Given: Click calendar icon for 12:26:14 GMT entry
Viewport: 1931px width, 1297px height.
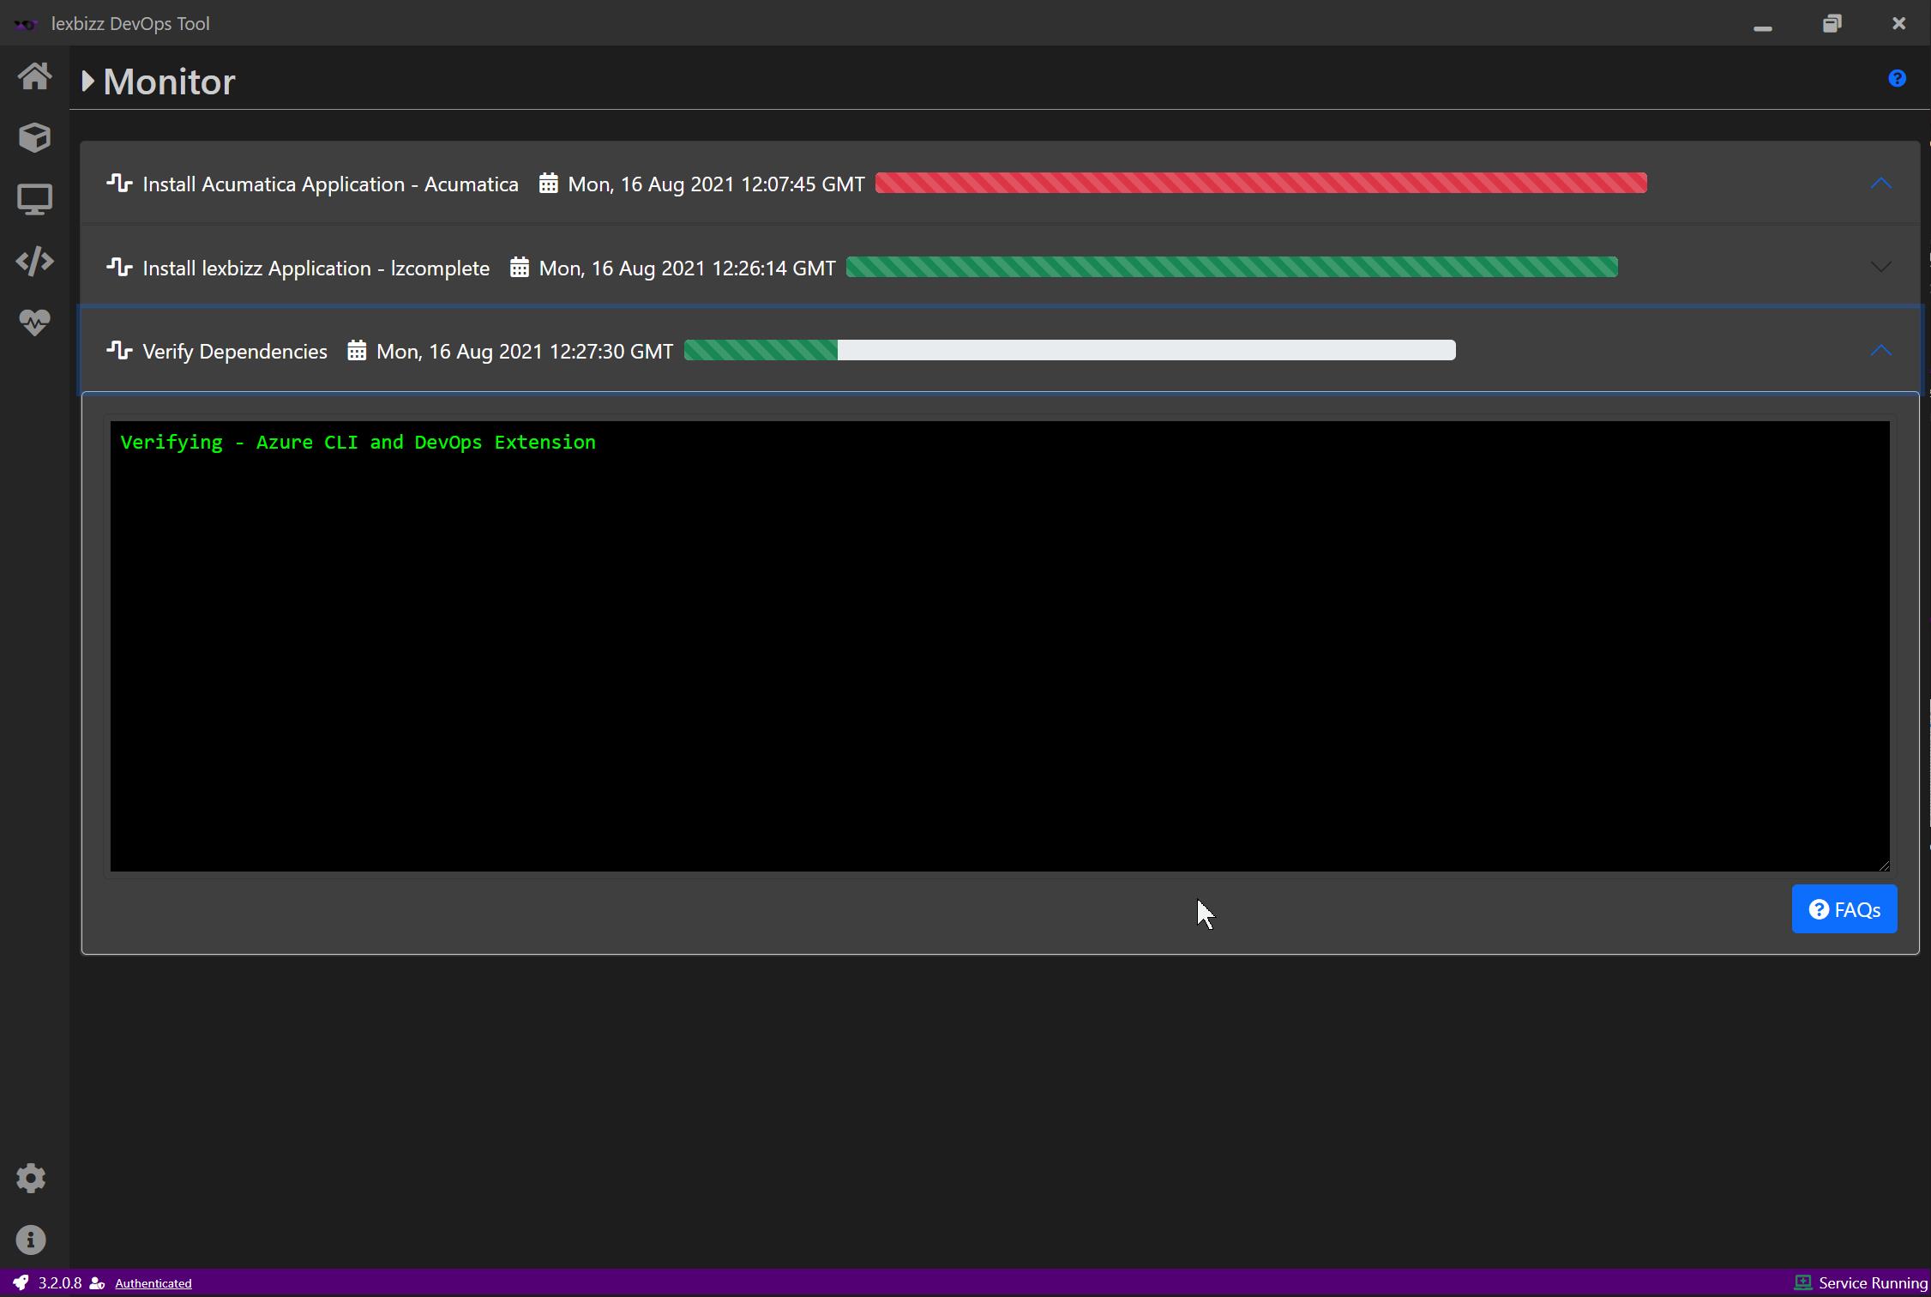Looking at the screenshot, I should coord(520,268).
